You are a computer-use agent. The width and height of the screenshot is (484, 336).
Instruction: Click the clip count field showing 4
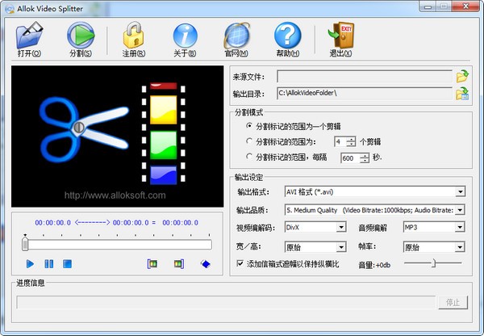[x=340, y=142]
